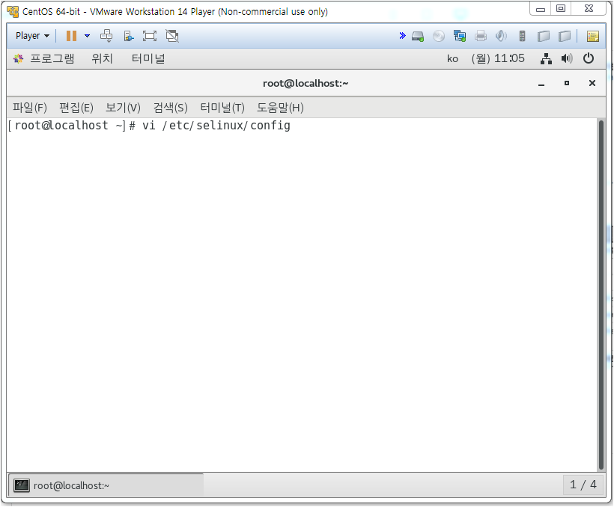The height and width of the screenshot is (507, 614).
Task: Open the 터미널(T) menu
Action: (222, 108)
